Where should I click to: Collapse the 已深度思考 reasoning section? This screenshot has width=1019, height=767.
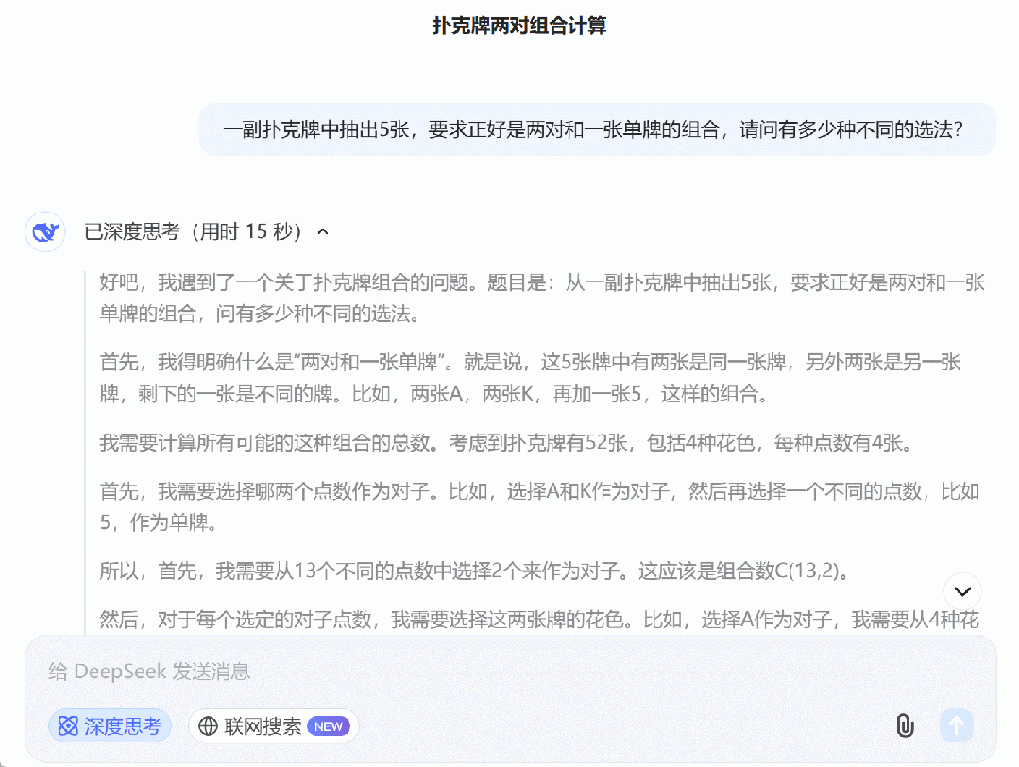(321, 231)
